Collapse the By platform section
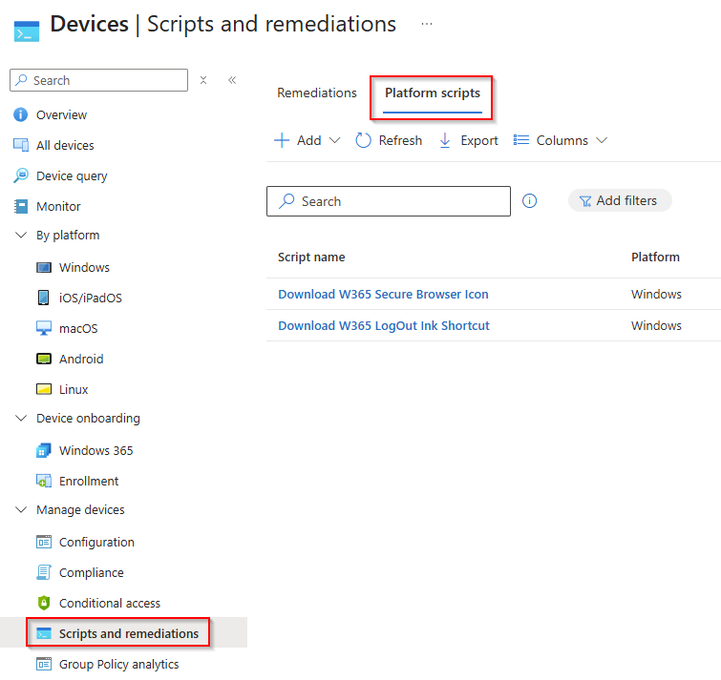The height and width of the screenshot is (680, 721). 21,236
